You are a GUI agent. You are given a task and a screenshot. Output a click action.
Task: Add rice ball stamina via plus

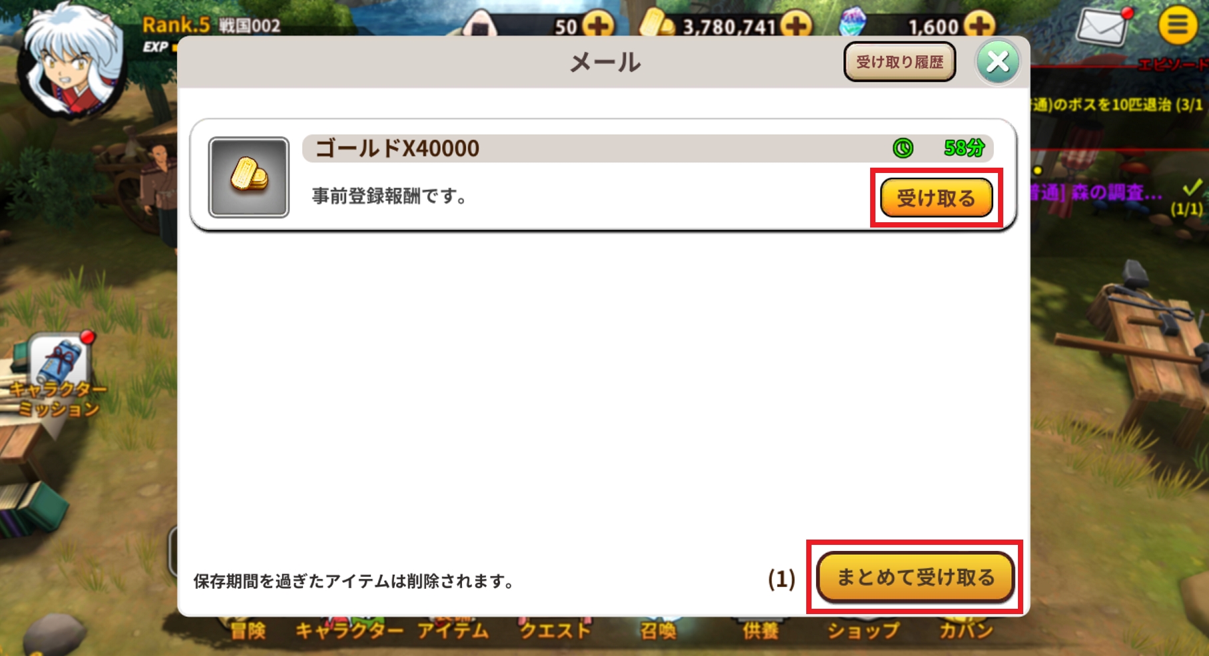click(x=599, y=25)
